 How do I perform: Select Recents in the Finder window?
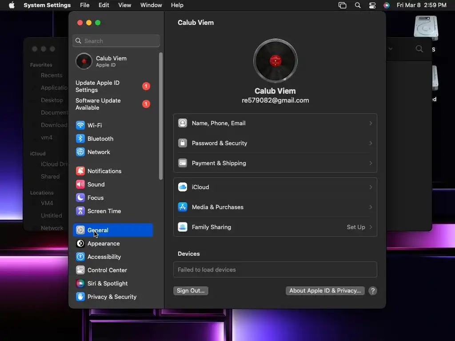52,75
